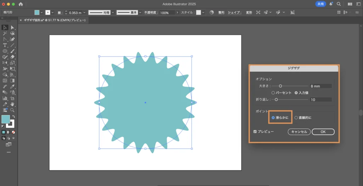Toggle the プレビュー checkbox
Image resolution: width=363 pixels, height=186 pixels.
tap(255, 132)
